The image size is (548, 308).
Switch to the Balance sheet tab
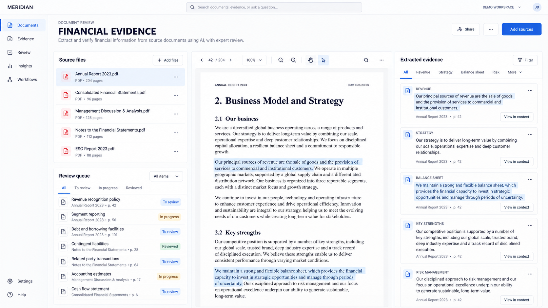click(x=472, y=72)
